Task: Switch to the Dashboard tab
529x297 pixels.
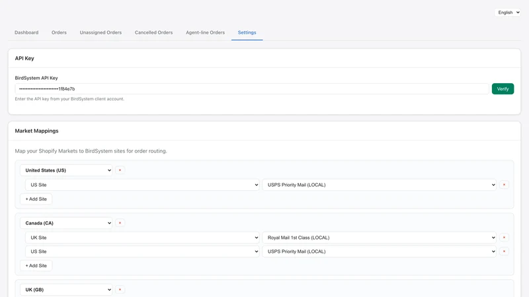Action: point(26,32)
